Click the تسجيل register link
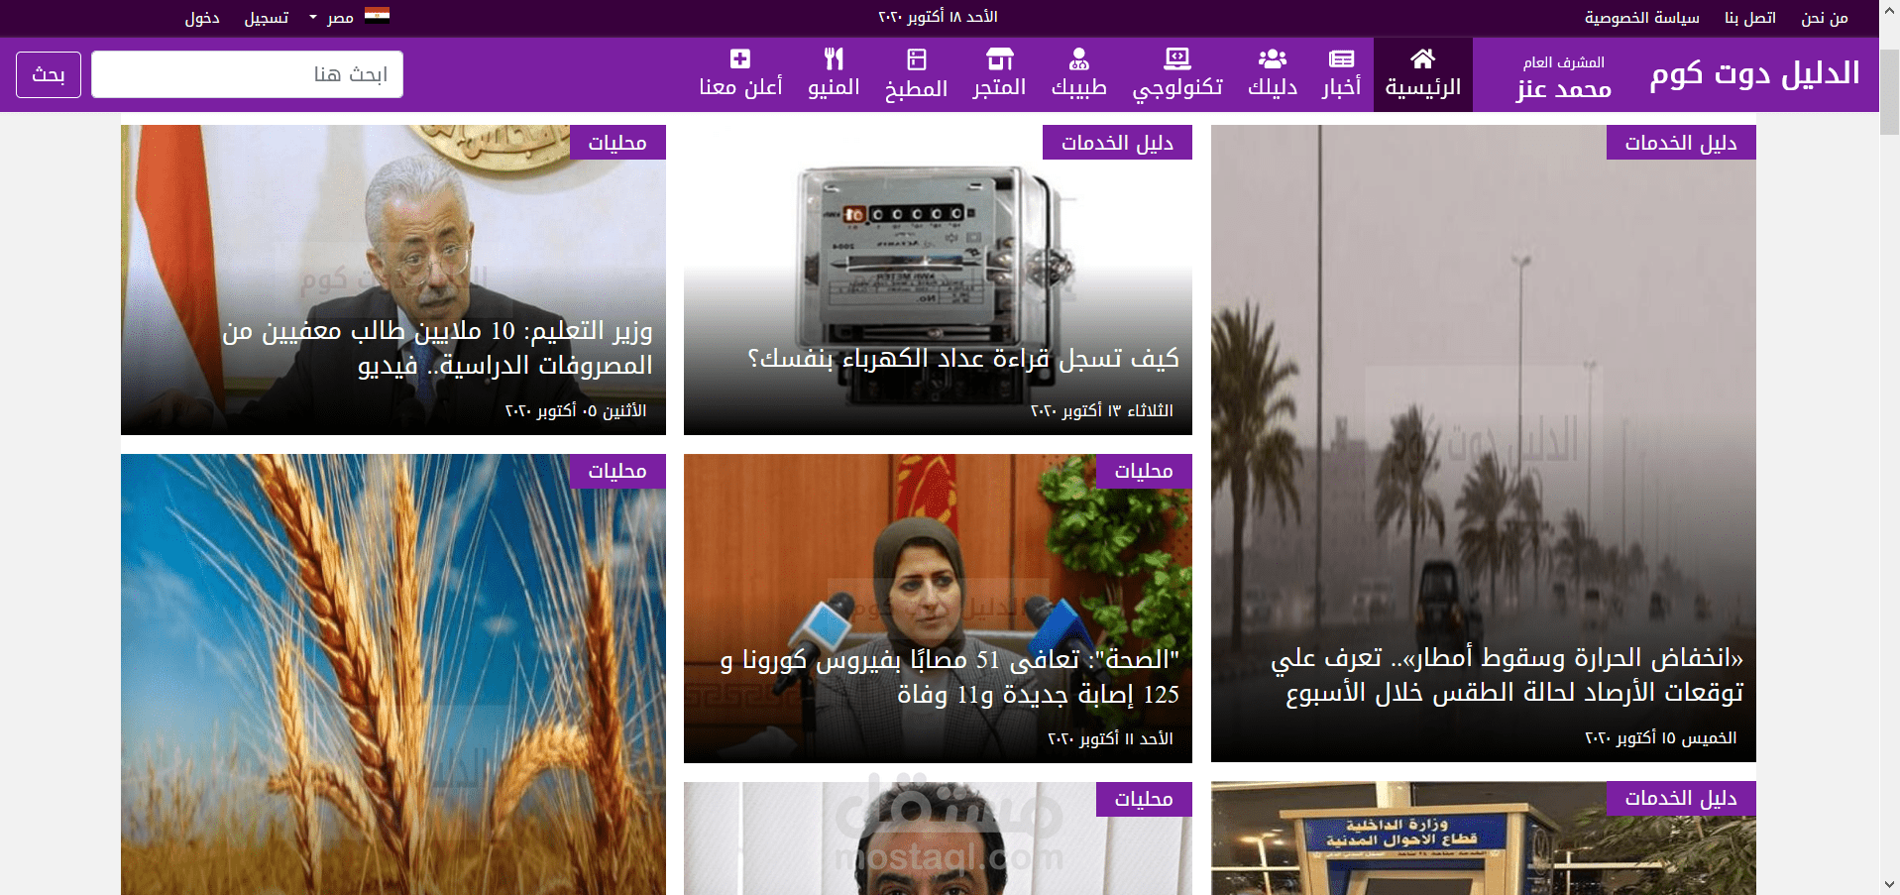This screenshot has height=895, width=1900. [267, 18]
